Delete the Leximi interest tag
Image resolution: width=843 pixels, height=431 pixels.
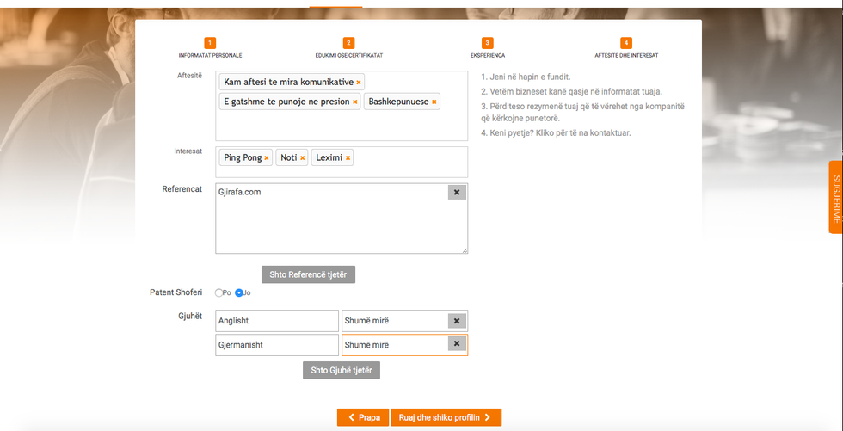(x=348, y=158)
